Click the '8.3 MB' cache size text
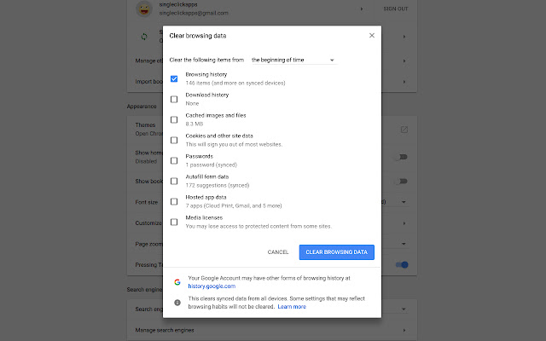This screenshot has height=341, width=546. click(195, 124)
